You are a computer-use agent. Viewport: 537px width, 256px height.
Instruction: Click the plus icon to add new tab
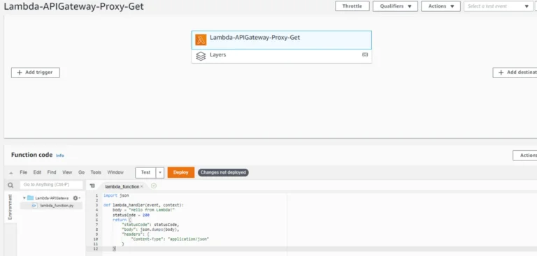click(x=154, y=186)
